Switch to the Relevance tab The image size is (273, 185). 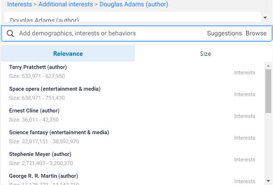click(x=68, y=54)
